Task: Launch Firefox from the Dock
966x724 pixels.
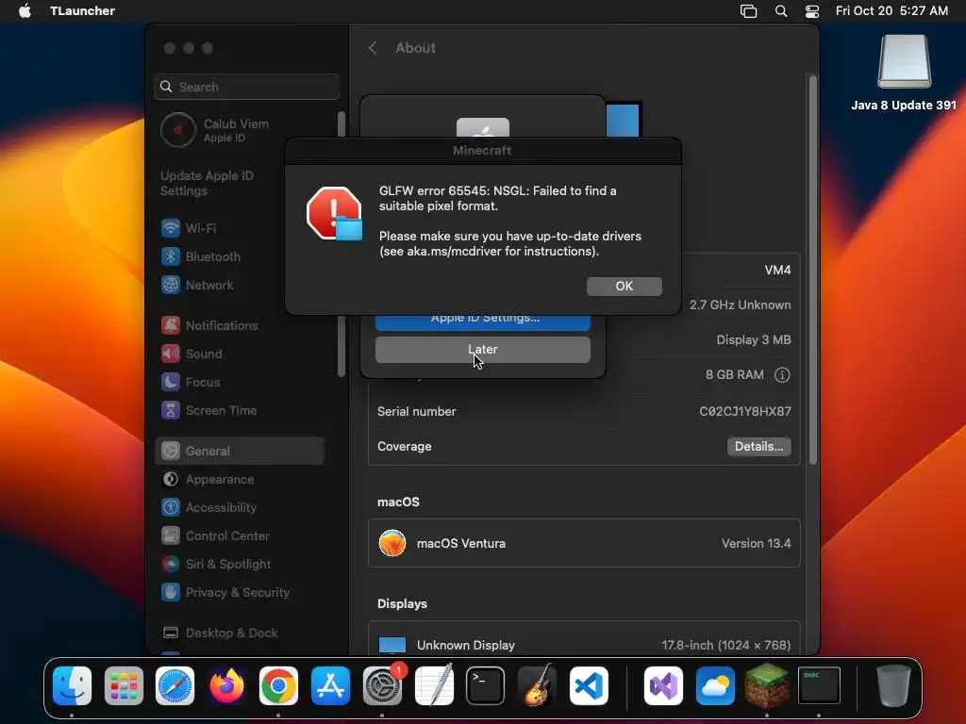Action: point(226,685)
